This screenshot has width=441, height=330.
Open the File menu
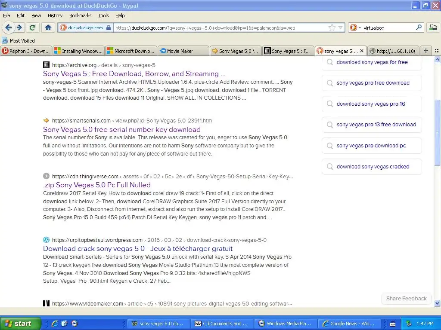point(6,15)
